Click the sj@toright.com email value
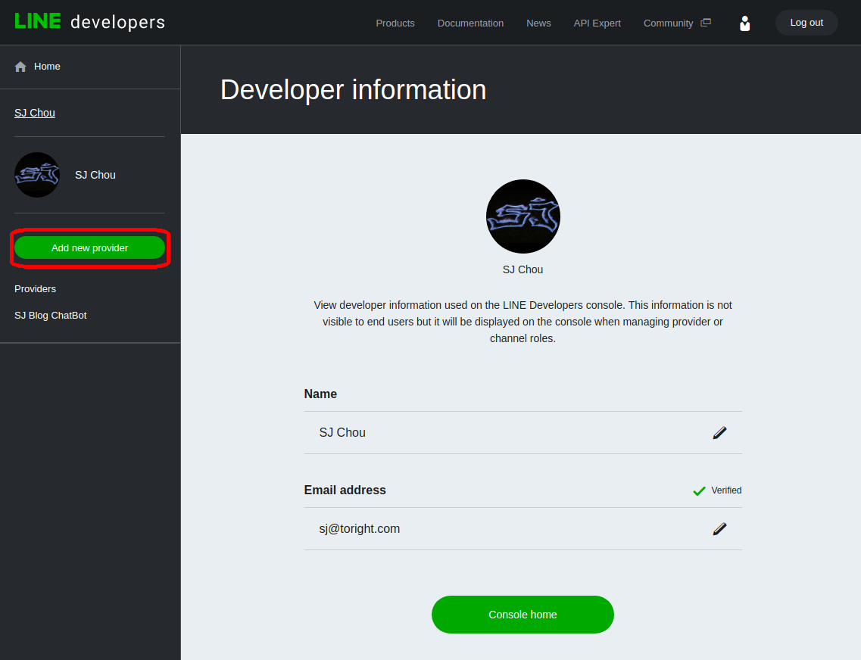The width and height of the screenshot is (861, 660). click(x=359, y=529)
